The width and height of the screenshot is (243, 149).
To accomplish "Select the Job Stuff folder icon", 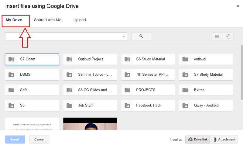I will pos(69,106).
